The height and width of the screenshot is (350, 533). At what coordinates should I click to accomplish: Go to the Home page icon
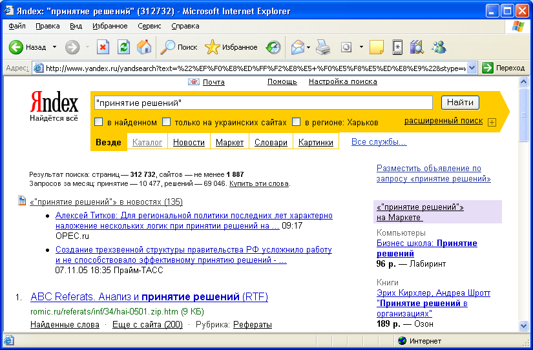point(144,47)
